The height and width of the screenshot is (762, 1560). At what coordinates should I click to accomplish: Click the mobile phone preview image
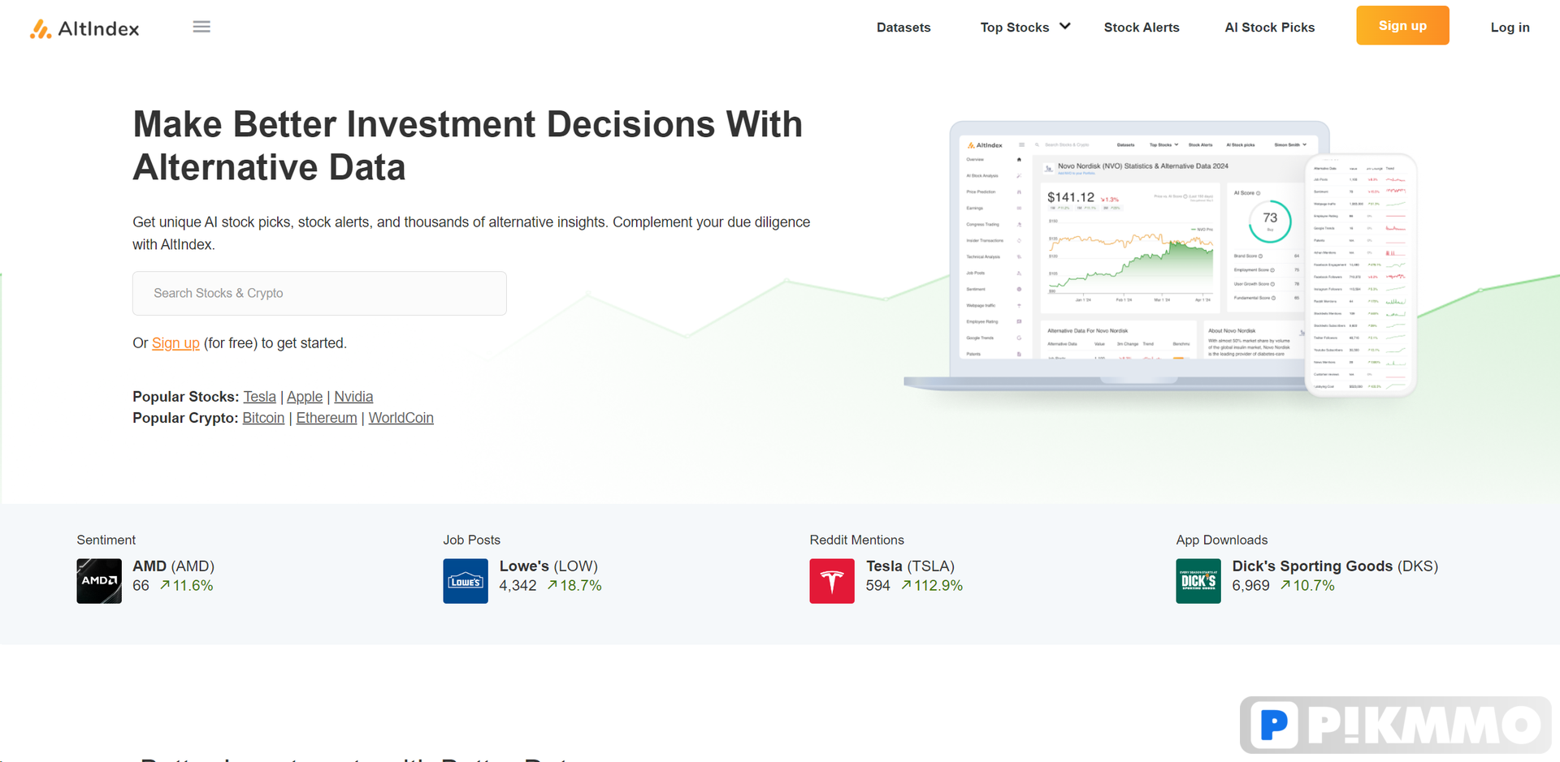(x=1361, y=275)
